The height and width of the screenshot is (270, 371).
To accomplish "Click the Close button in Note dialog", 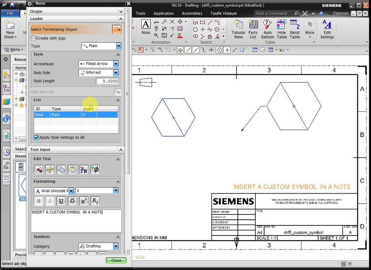I will (116, 260).
